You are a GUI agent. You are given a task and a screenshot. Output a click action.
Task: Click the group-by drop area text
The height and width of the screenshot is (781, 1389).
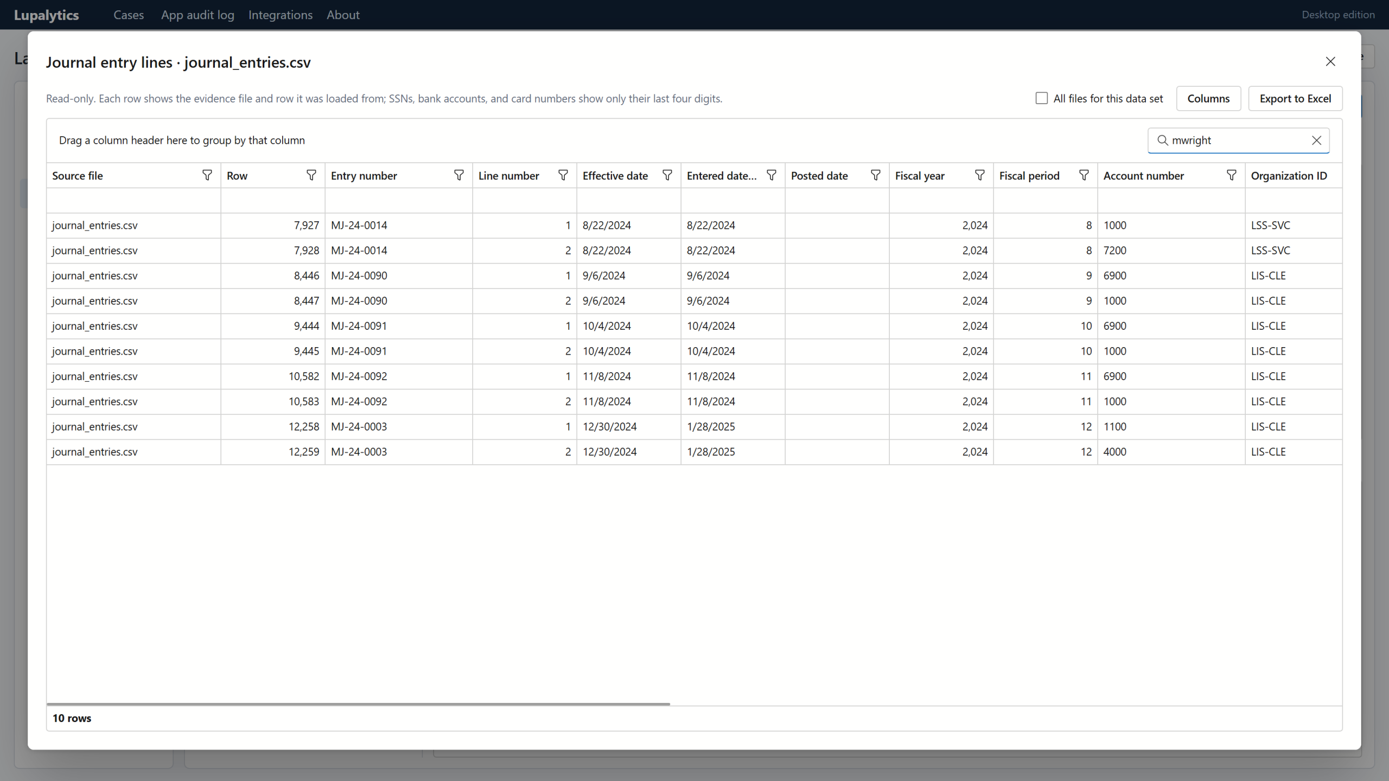click(182, 140)
